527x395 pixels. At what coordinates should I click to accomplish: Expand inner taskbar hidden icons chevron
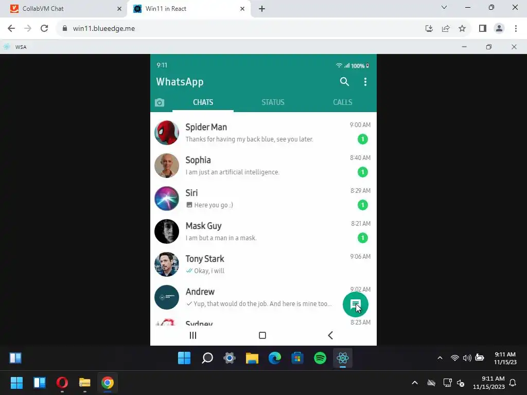coord(440,358)
